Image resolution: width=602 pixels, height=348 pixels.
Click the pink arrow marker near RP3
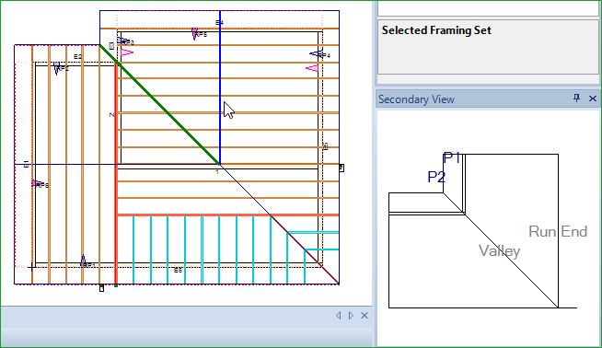[127, 52]
